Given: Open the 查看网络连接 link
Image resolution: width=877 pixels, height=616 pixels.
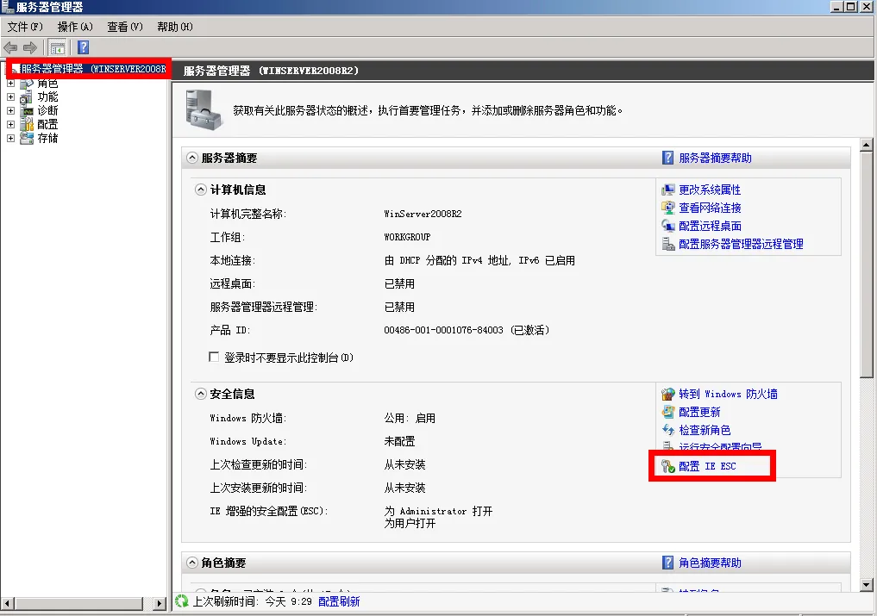Looking at the screenshot, I should tap(709, 208).
